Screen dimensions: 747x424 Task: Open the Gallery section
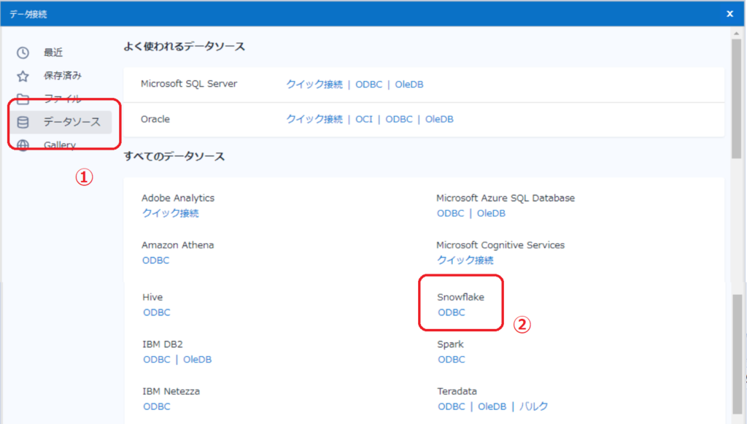[60, 144]
